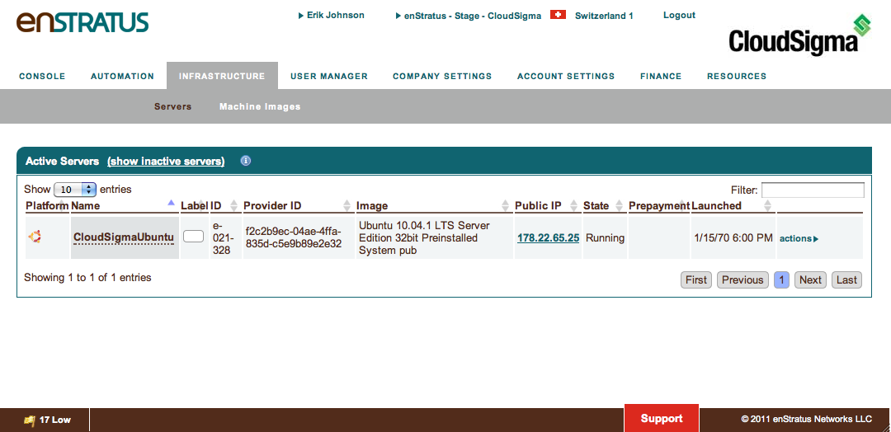The image size is (891, 432).
Task: Sort by Image column arrows
Action: pos(506,205)
